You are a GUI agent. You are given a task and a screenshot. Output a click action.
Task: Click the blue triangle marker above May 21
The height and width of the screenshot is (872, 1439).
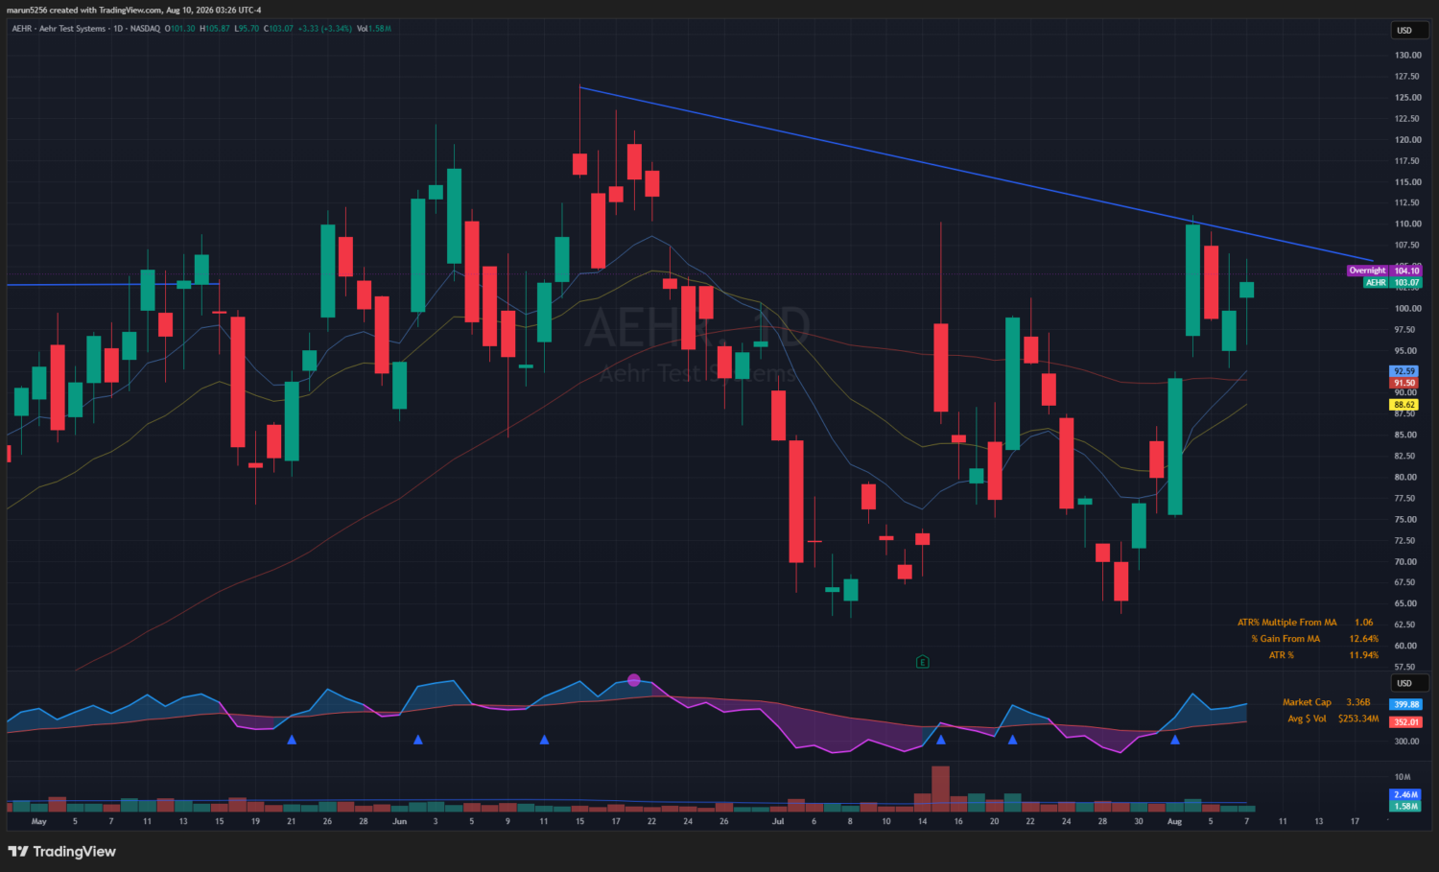point(292,740)
